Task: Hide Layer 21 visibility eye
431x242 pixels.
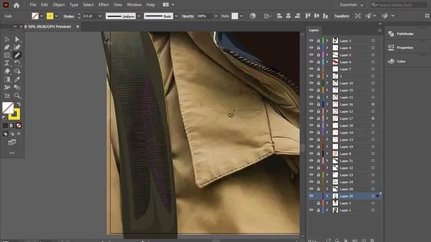Action: [x=311, y=161]
